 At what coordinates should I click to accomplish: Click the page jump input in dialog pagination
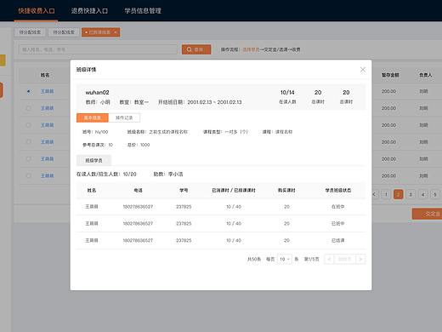(344, 259)
